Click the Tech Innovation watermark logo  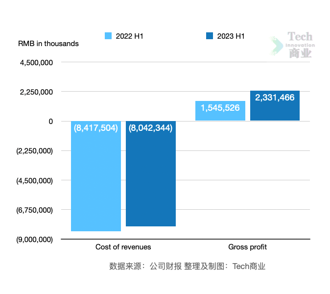click(292, 45)
